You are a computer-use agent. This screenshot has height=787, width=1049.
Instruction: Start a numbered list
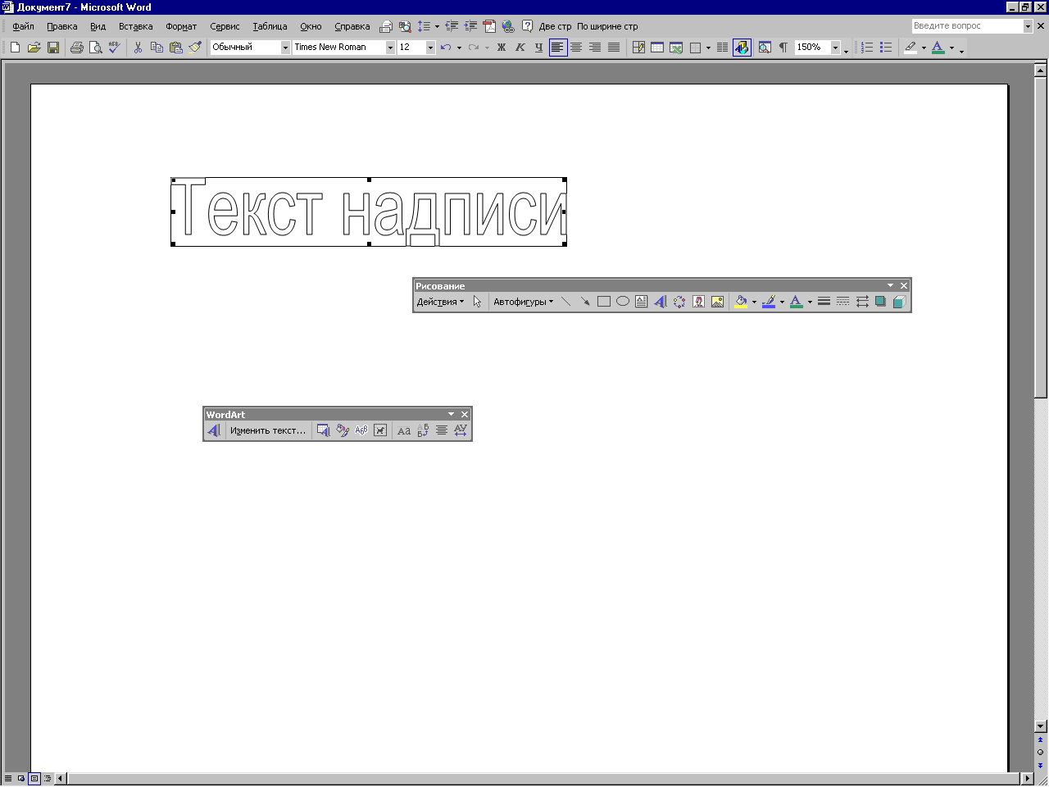867,48
